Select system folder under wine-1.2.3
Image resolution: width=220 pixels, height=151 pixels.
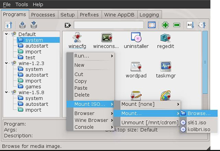point(30,69)
